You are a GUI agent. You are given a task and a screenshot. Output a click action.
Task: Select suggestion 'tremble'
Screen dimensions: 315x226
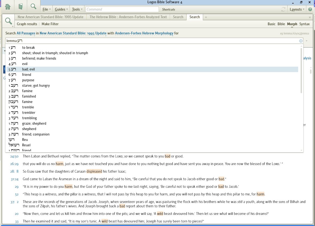click(152, 107)
